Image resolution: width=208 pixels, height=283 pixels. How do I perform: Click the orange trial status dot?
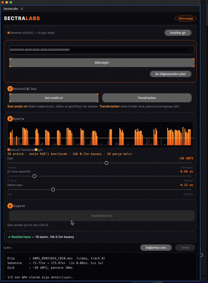coord(8,33)
